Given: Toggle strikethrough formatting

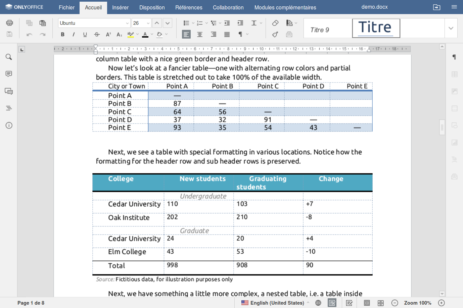Looking at the screenshot, I should point(97,34).
